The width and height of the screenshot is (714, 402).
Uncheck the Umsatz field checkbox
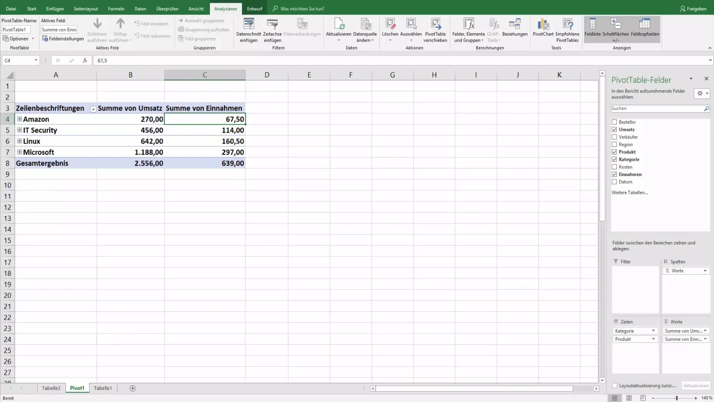(614, 130)
